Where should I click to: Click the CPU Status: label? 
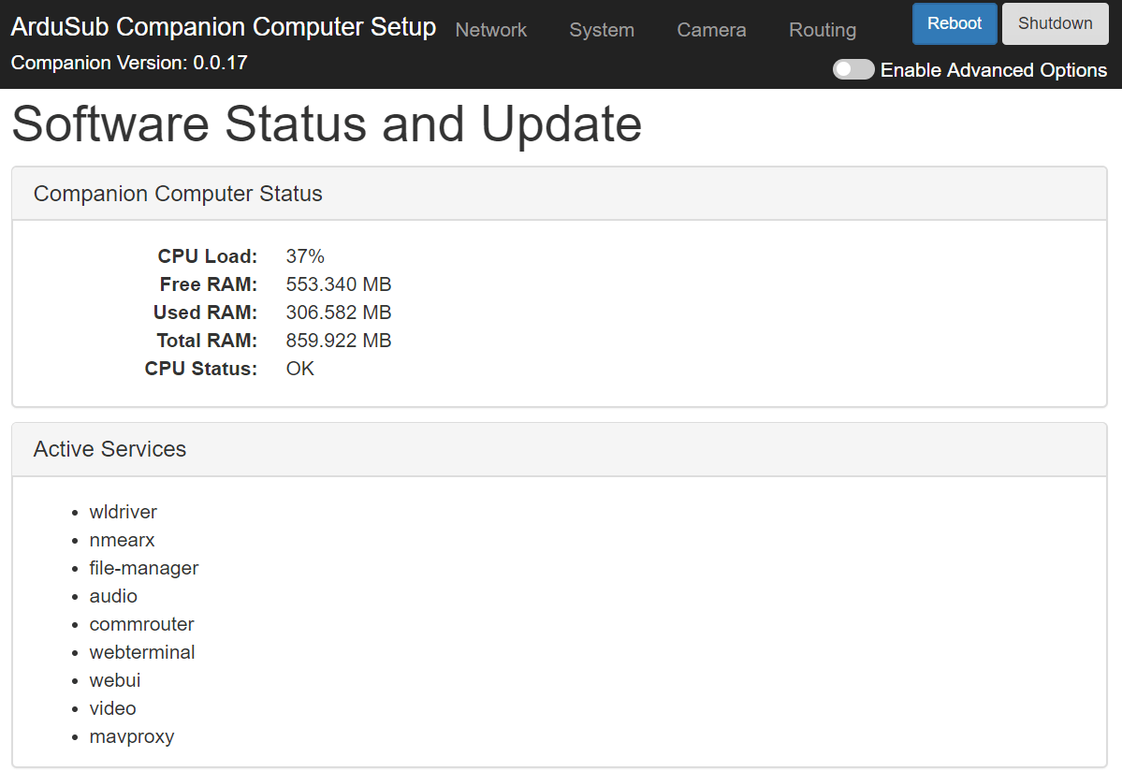201,369
